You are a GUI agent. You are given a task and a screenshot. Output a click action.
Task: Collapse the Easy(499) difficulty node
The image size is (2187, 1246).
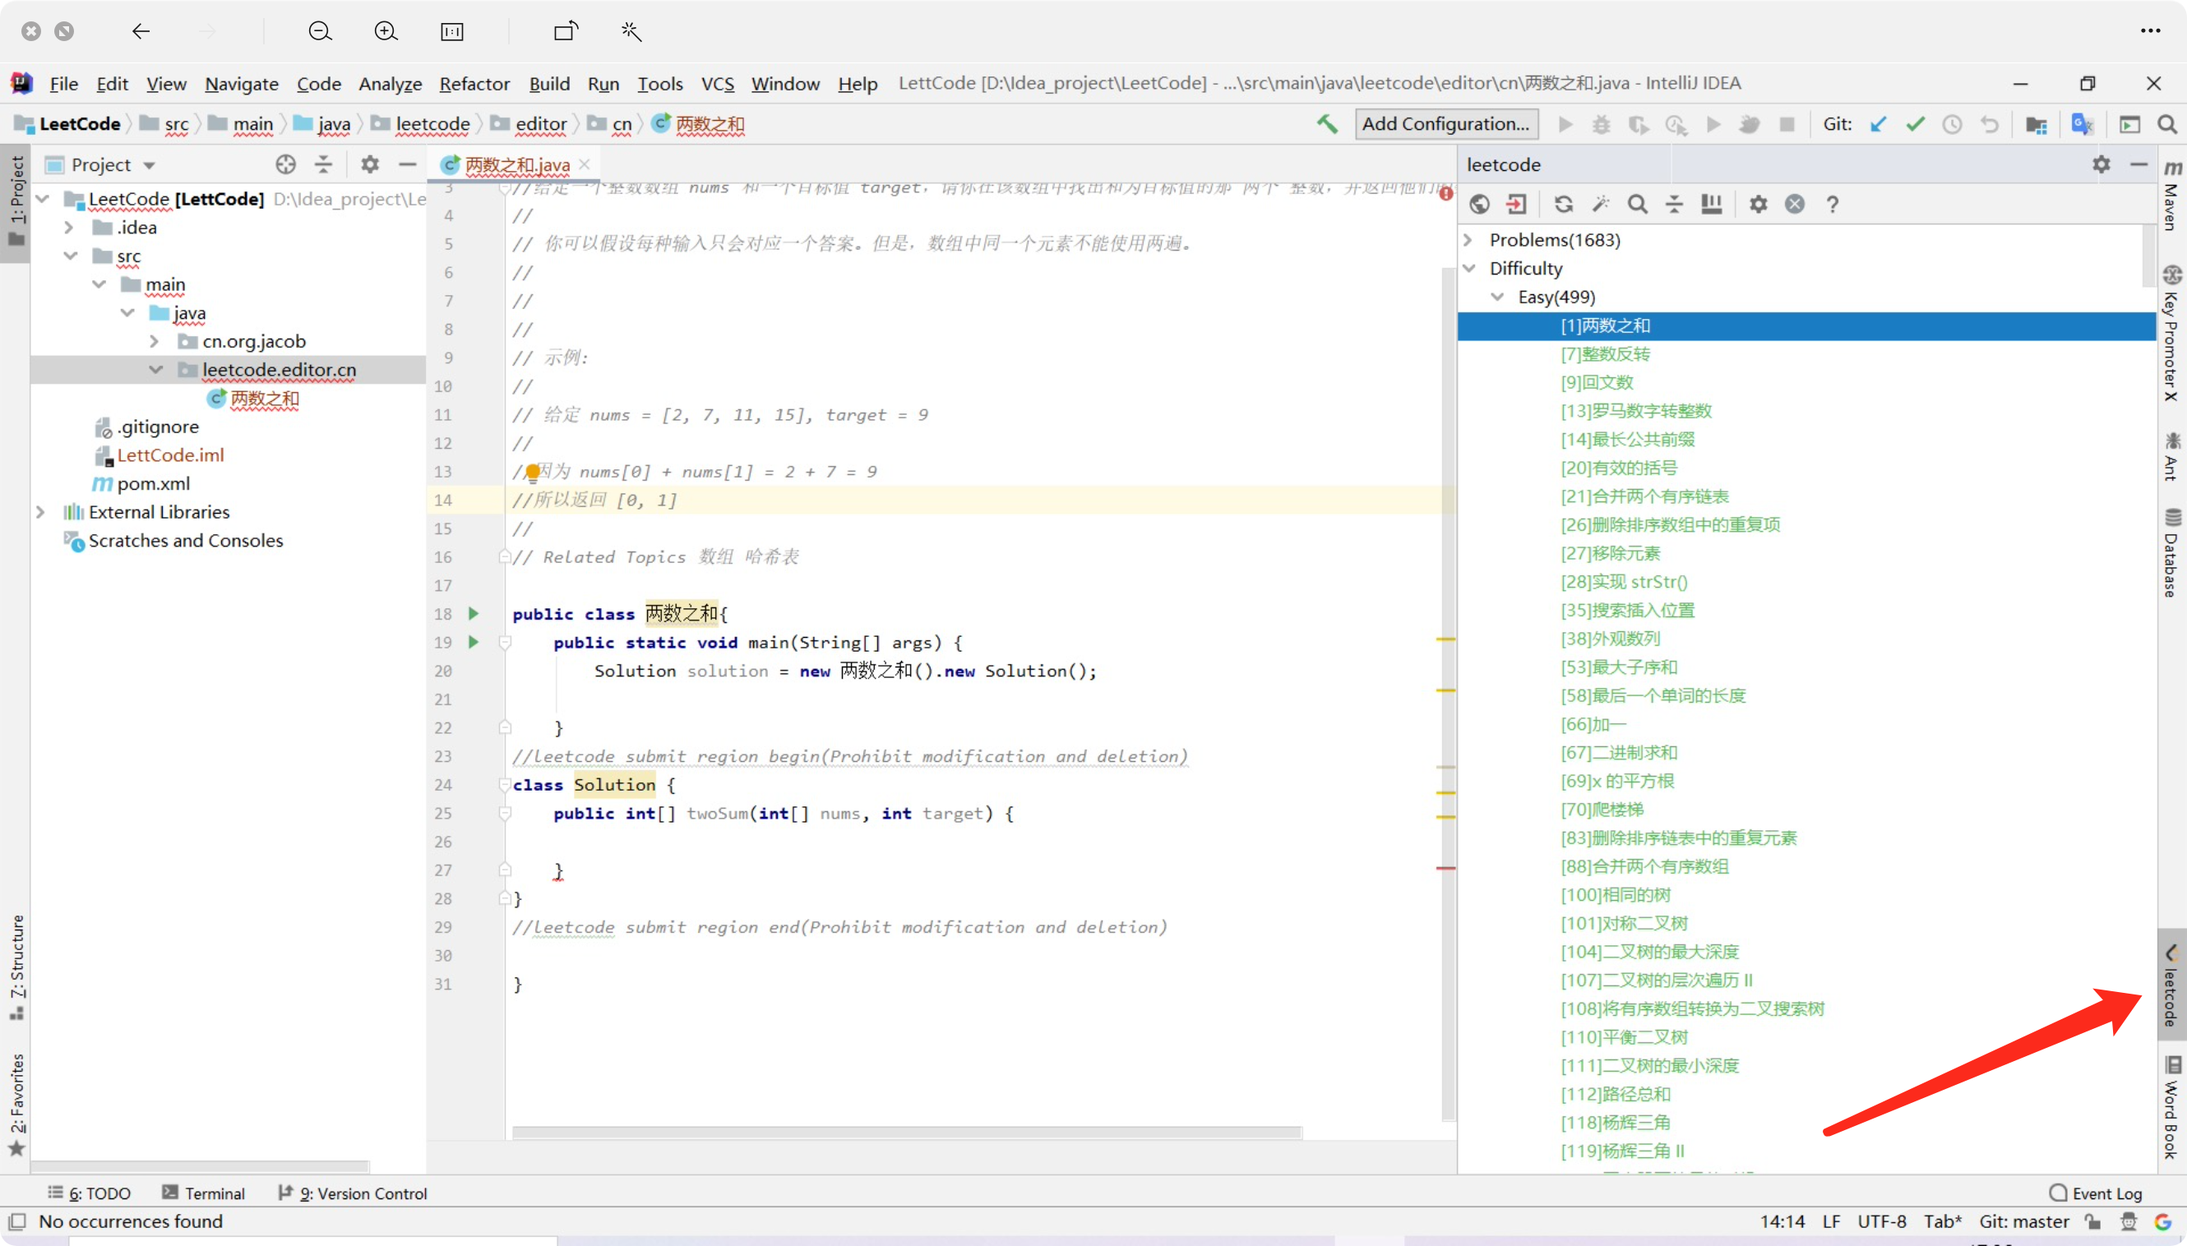(1497, 297)
